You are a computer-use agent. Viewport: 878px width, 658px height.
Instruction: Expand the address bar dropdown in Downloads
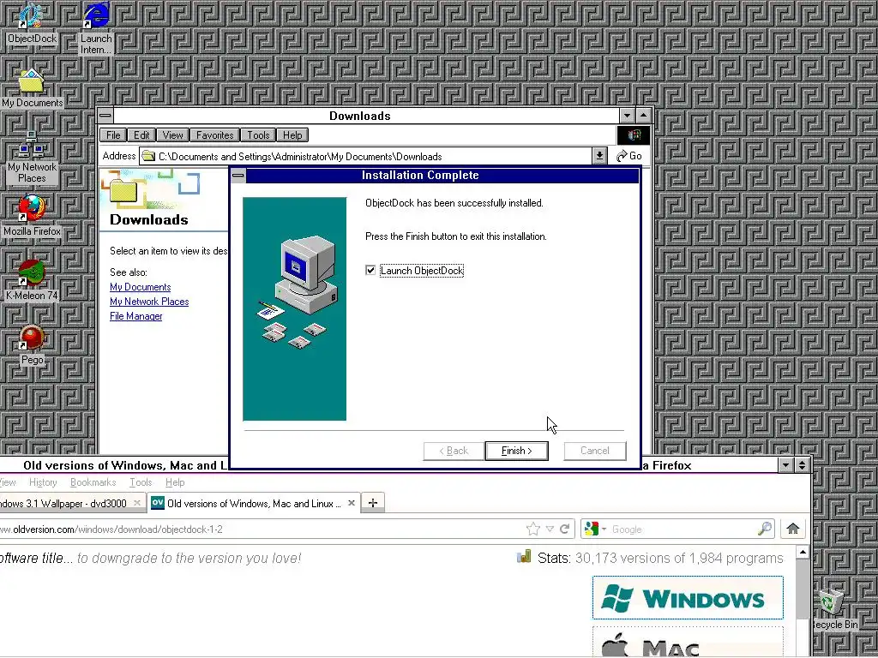point(599,156)
